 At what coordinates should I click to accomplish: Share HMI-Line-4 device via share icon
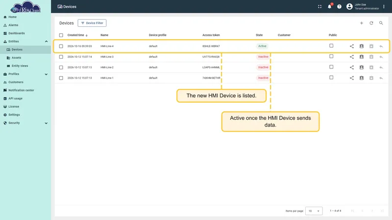(x=351, y=46)
